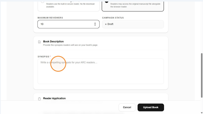This screenshot has height=114, width=203.
Task: Click the Maximum Reviewers number field
Action: pyautogui.click(x=68, y=24)
